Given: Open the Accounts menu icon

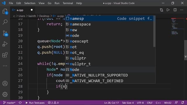Looking at the screenshot, I should pos(5,83).
